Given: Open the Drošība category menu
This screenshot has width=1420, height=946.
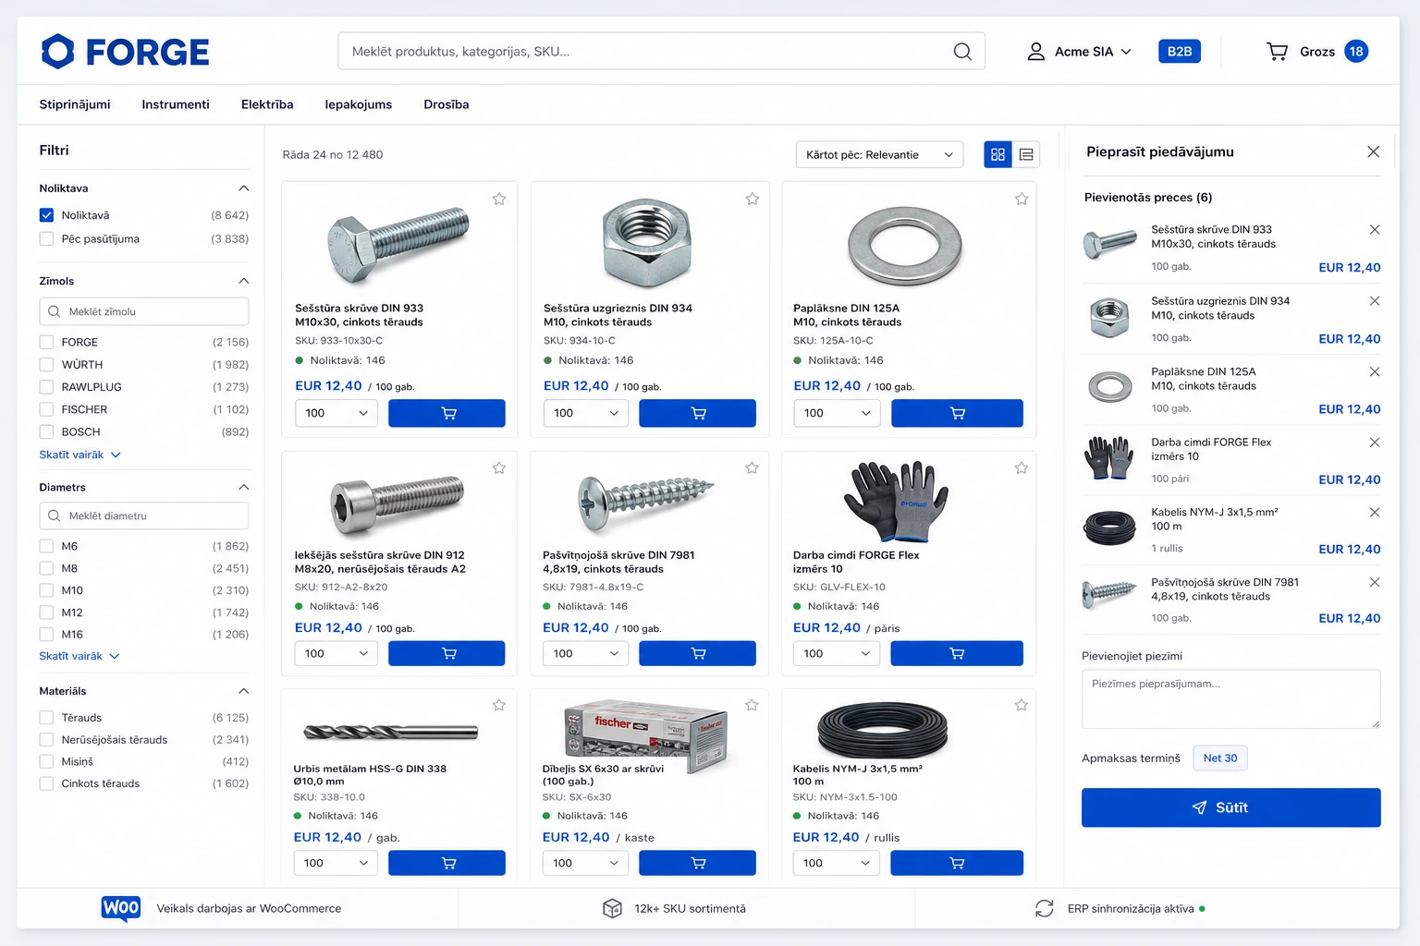Looking at the screenshot, I should [x=447, y=104].
